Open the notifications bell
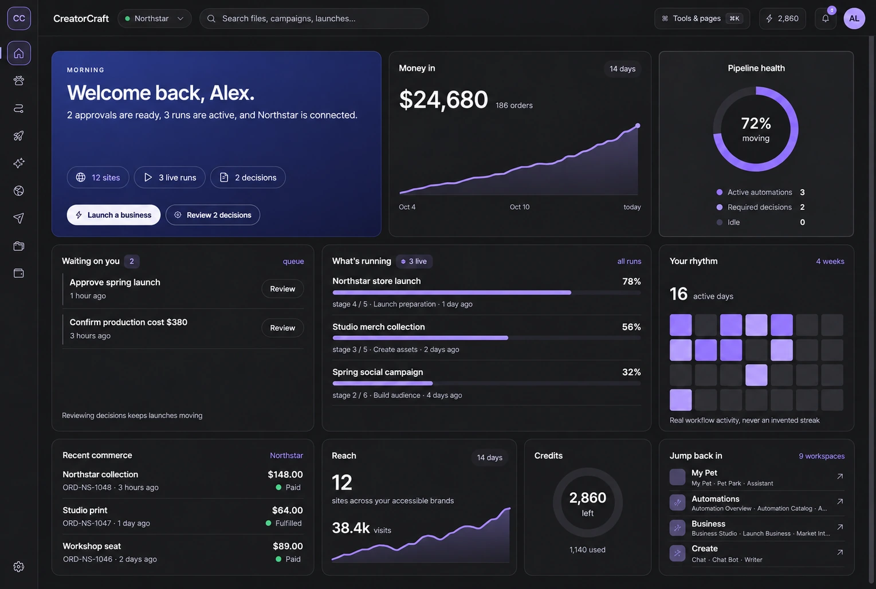 (x=826, y=18)
